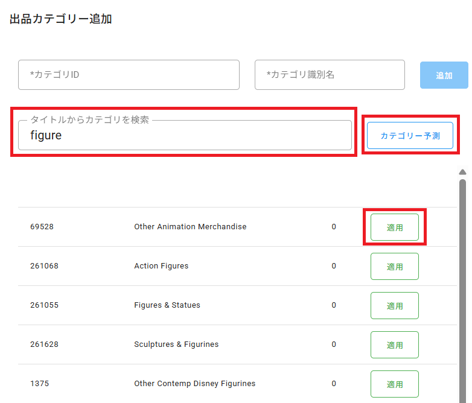The height and width of the screenshot is (403, 472).
Task: Click the blue 追加 button
Action: click(444, 75)
